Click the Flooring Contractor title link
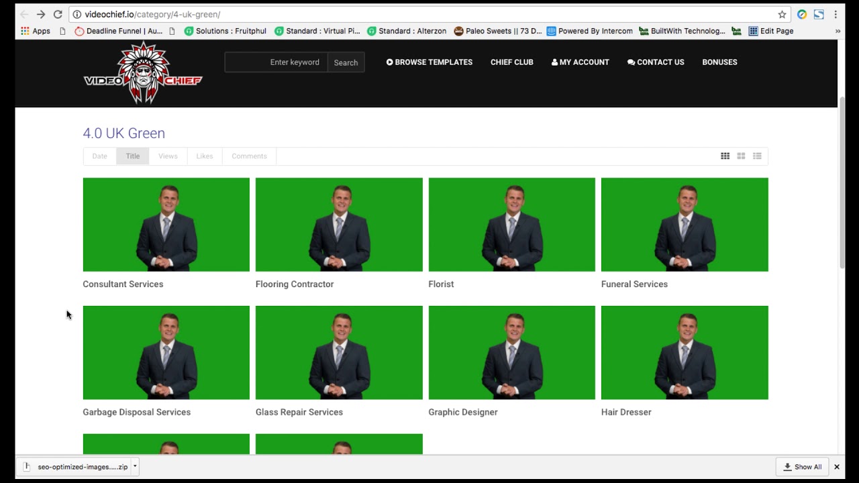The width and height of the screenshot is (859, 483). 295,284
